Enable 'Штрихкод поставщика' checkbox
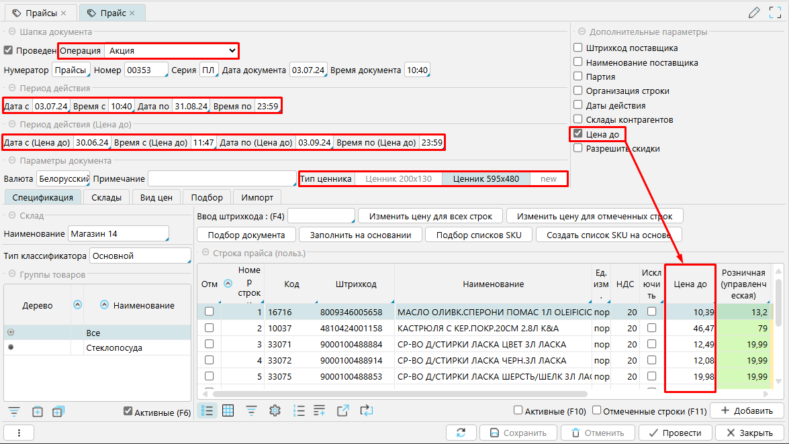This screenshot has width=789, height=444. [x=577, y=48]
